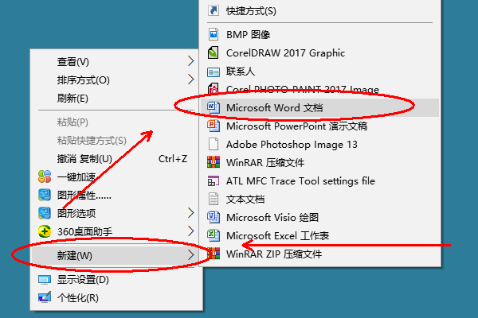
Task: Select 一键加速 menu entry
Action: pyautogui.click(x=116, y=176)
